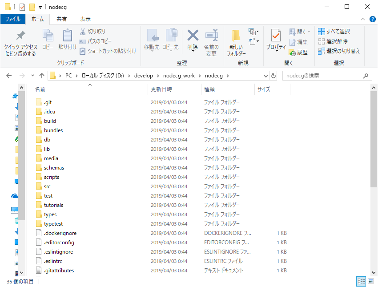Click Forward navigation arrow
Viewport: 378px width, 287px height.
pos(22,76)
